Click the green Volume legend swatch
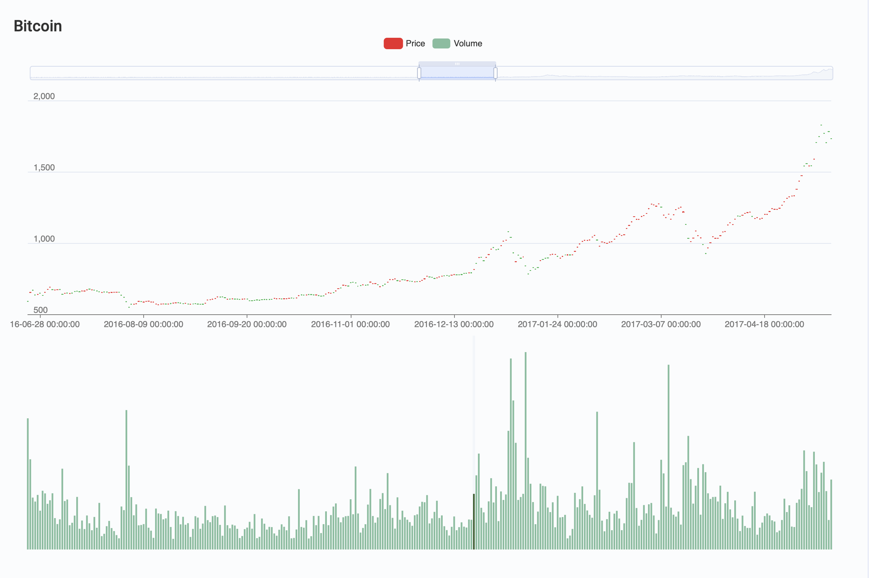The image size is (869, 578). tap(441, 43)
